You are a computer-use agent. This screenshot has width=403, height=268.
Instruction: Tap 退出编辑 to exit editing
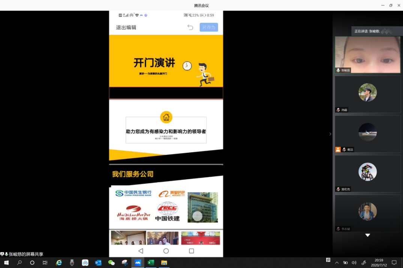(x=126, y=27)
